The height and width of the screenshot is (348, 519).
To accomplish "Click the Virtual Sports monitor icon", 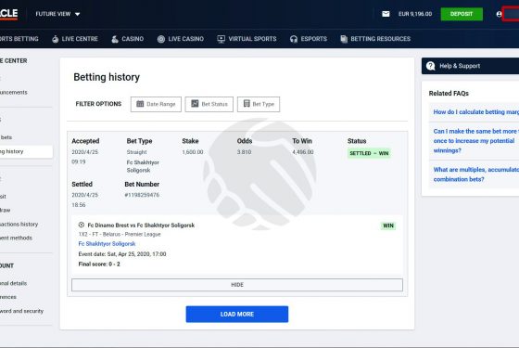I will pos(222,39).
